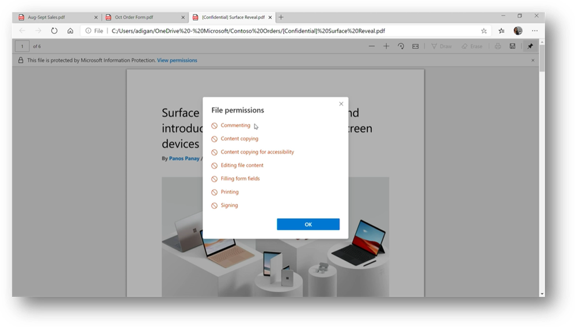Click the Printing permission entry

point(225,192)
